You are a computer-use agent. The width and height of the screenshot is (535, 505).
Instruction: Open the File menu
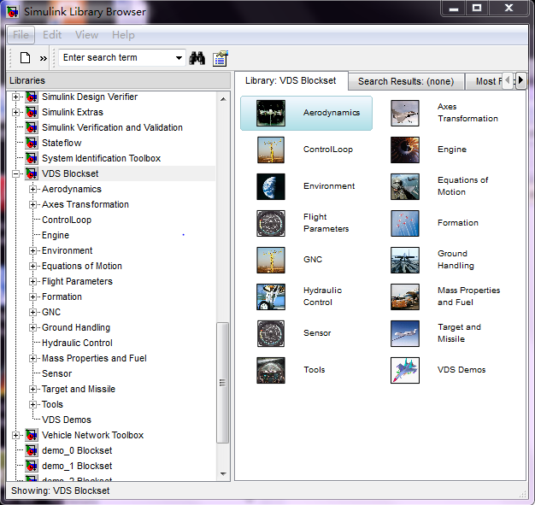(x=21, y=35)
